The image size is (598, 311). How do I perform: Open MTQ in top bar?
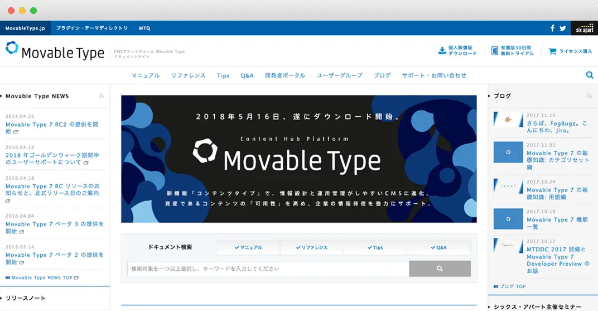(x=144, y=28)
